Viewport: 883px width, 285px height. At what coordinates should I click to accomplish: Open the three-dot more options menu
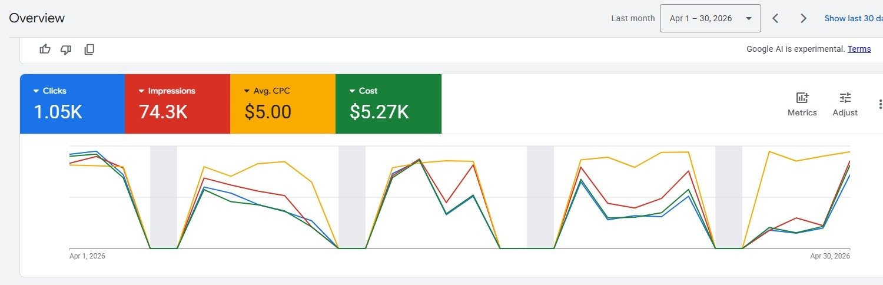(880, 104)
